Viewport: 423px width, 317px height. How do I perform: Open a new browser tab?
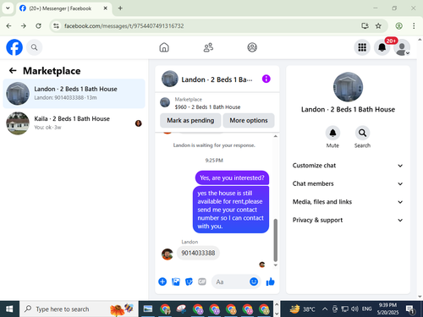(120, 8)
